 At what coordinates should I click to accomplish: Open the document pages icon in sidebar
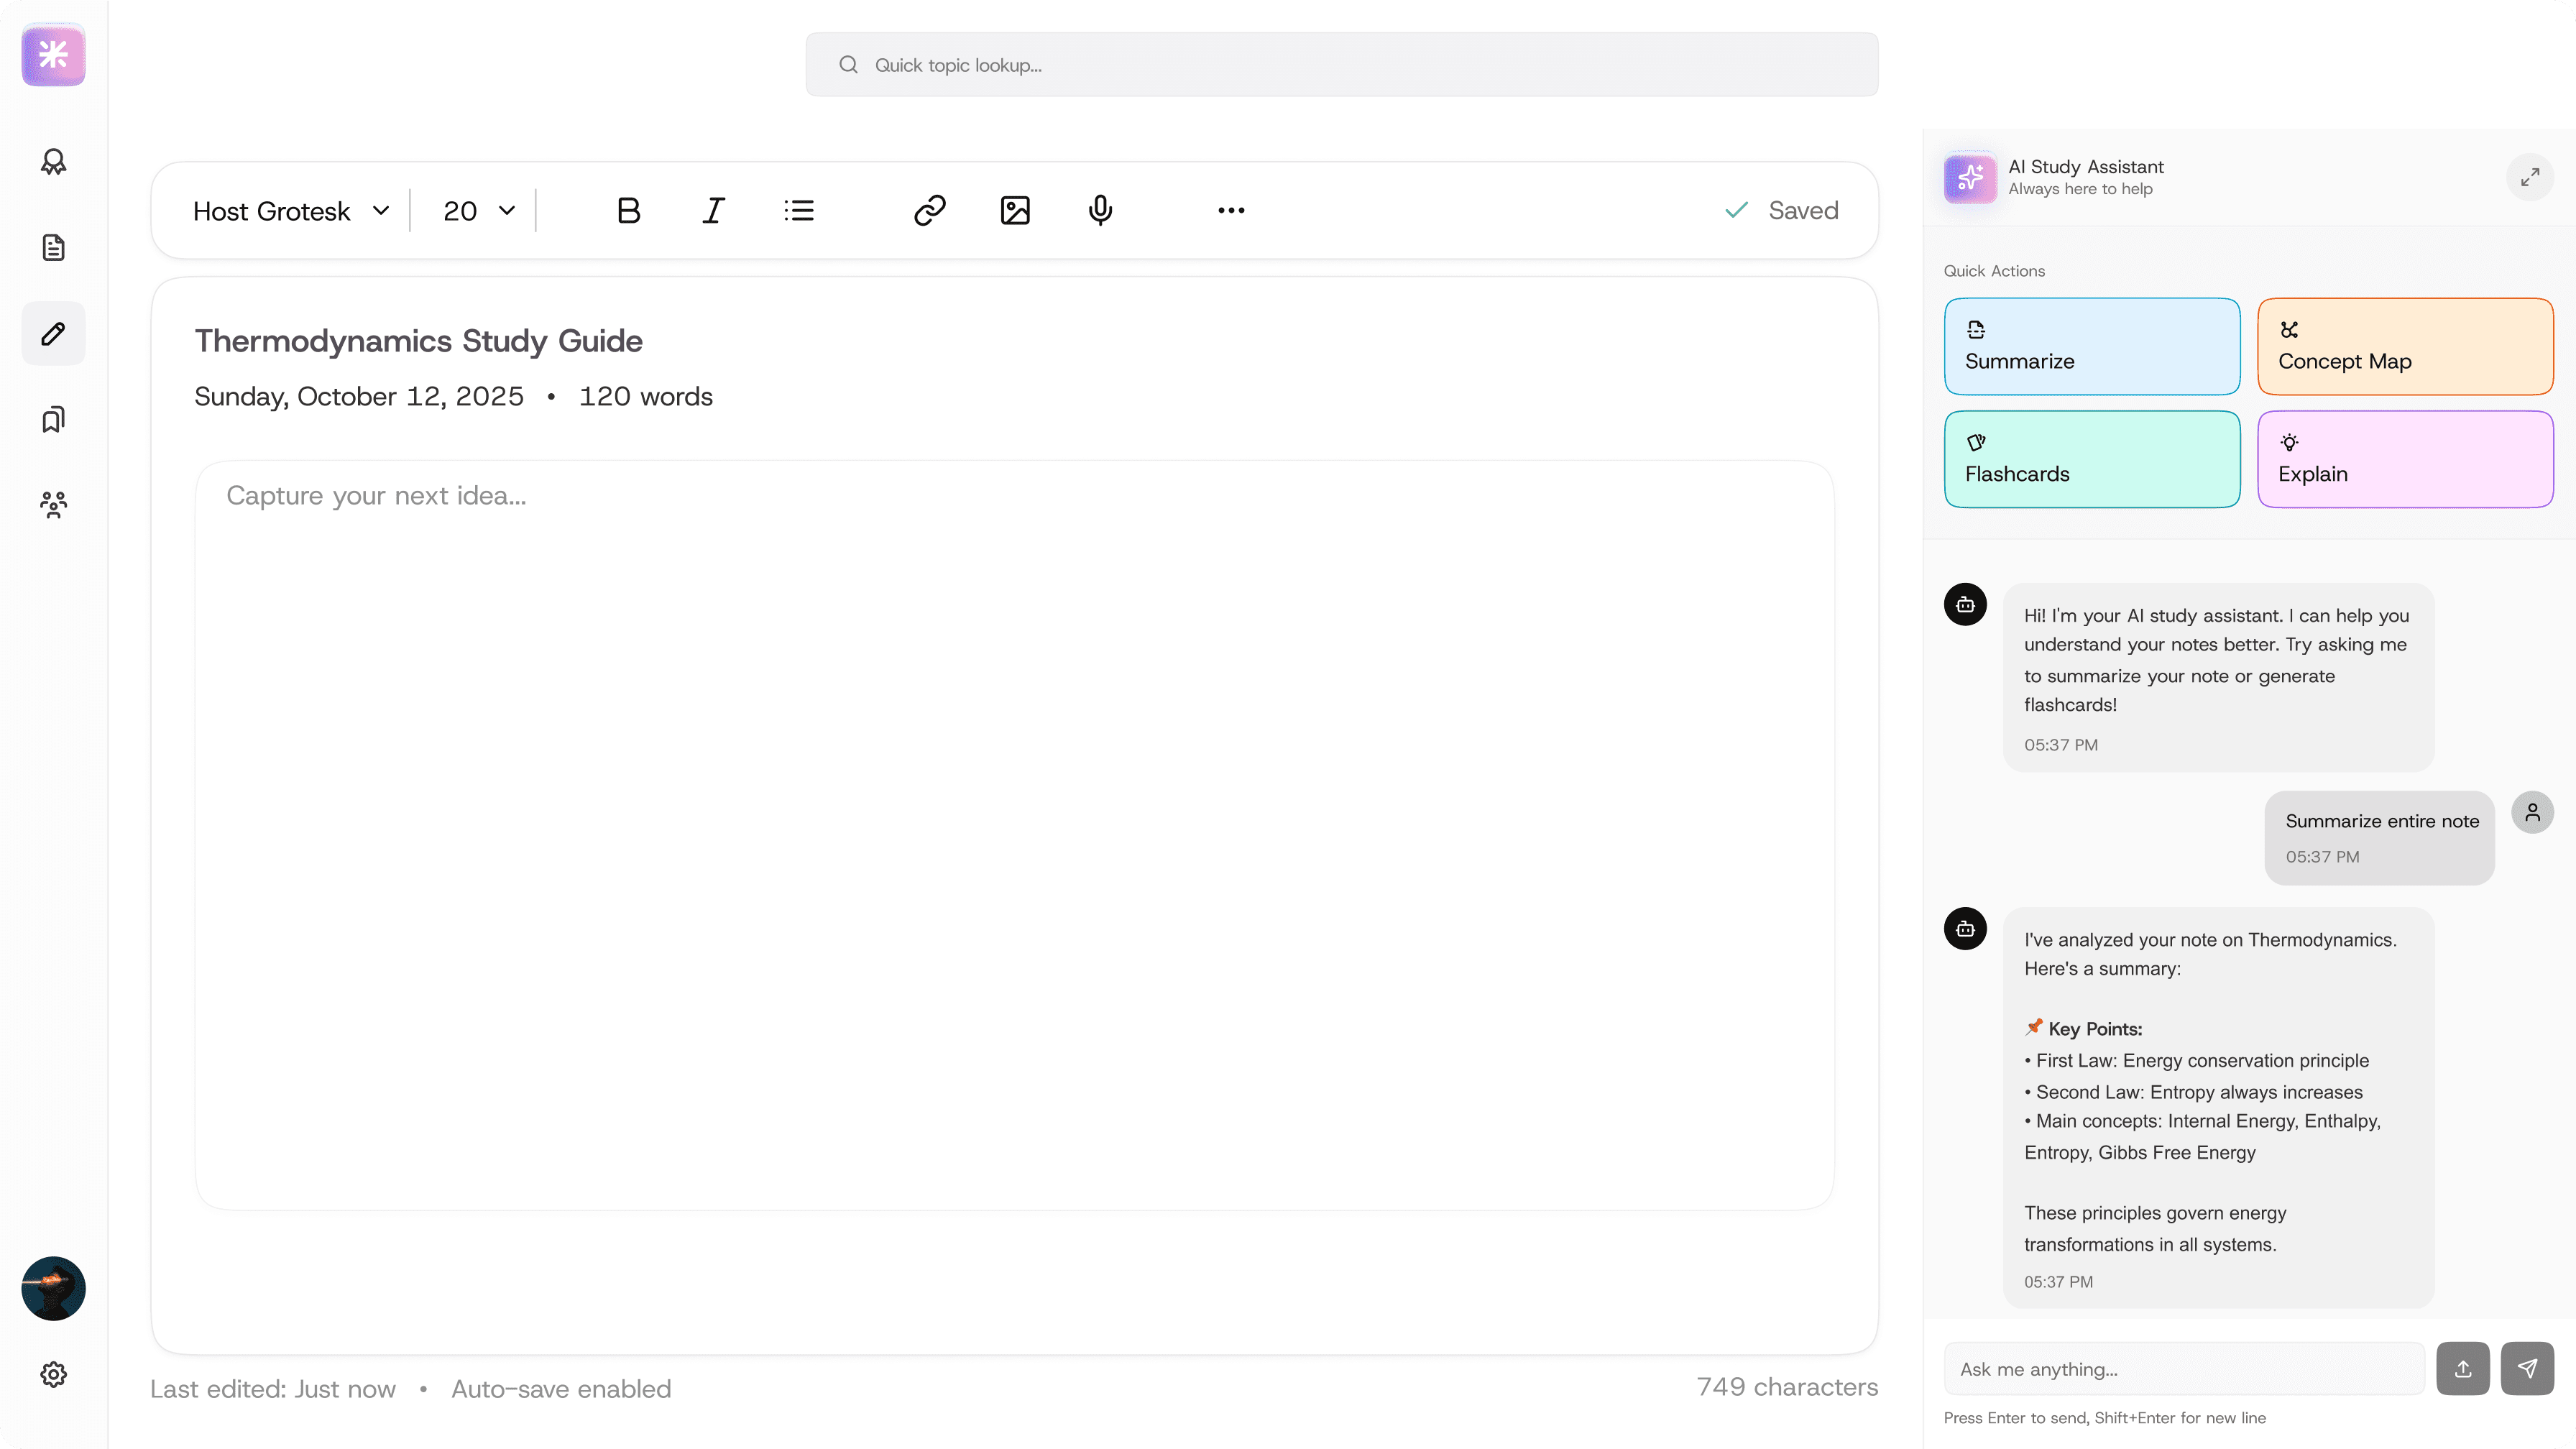click(53, 247)
